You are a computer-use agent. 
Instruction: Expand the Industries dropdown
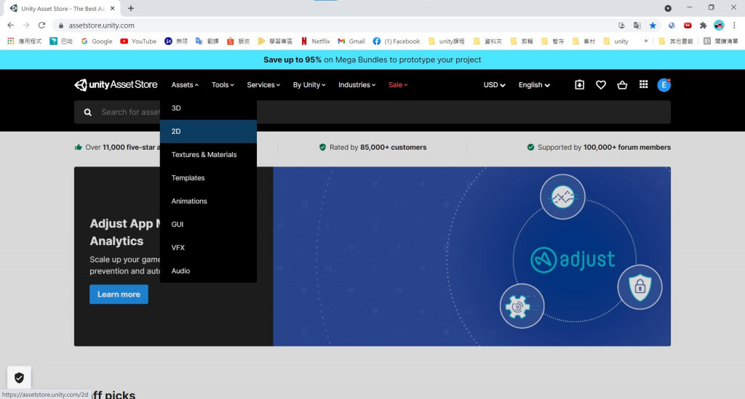(356, 85)
